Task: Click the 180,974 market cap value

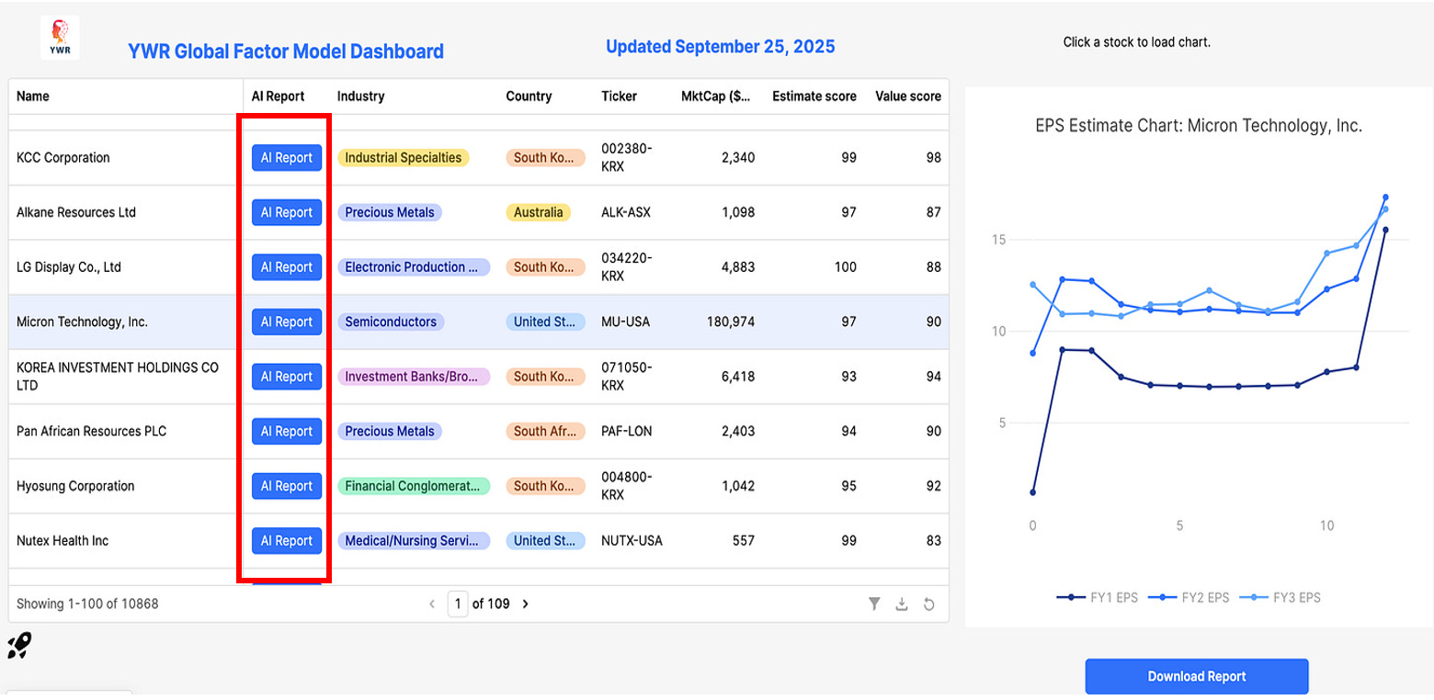Action: pos(731,322)
